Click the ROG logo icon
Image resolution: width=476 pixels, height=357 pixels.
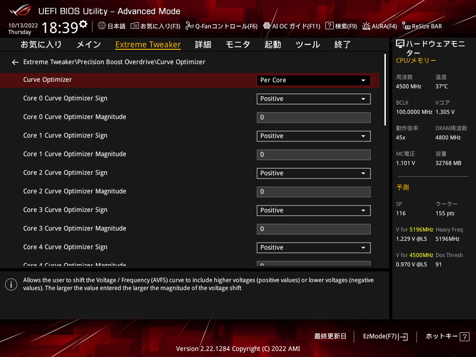[x=20, y=10]
